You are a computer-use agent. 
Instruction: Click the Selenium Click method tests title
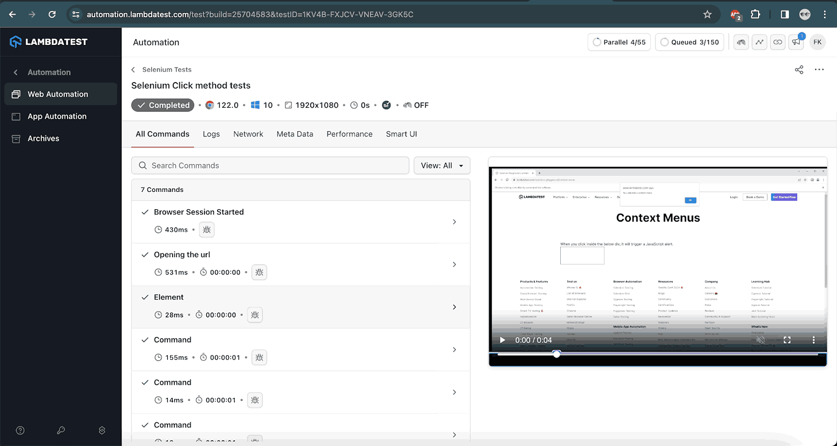coord(191,85)
